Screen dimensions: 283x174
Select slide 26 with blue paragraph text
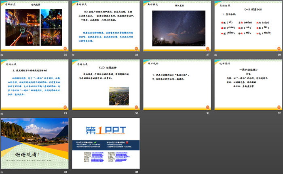106,26
